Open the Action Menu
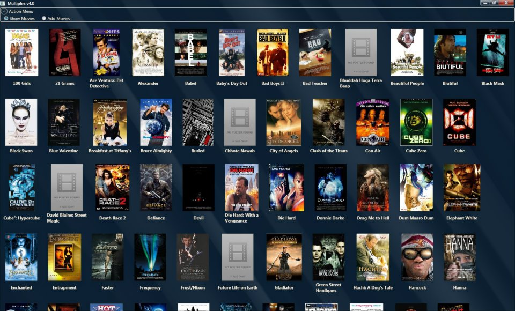The height and width of the screenshot is (311, 515). (21, 11)
